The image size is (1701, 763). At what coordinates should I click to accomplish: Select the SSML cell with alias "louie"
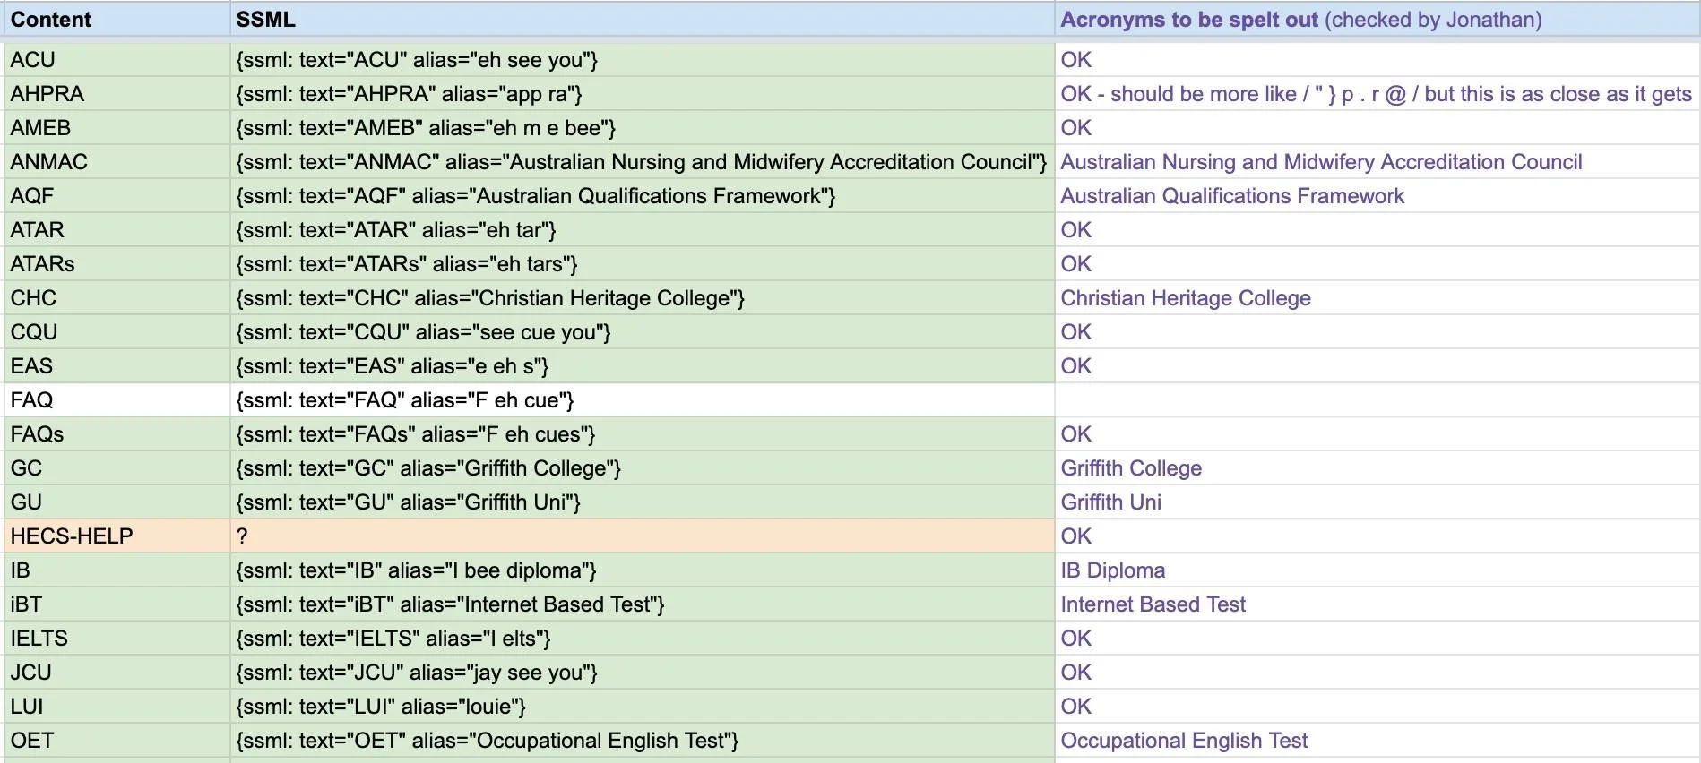click(x=643, y=707)
